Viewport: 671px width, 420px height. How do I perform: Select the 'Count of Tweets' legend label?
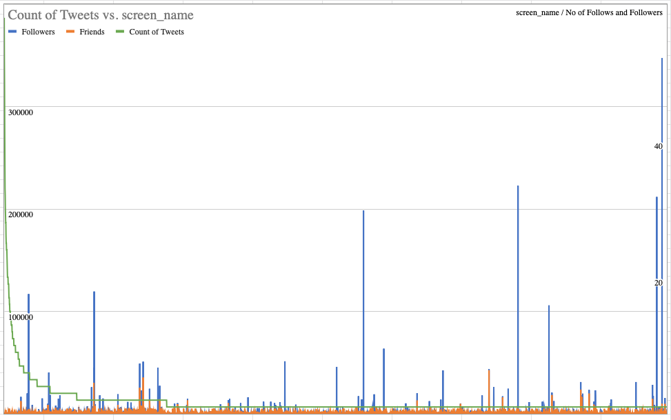pyautogui.click(x=157, y=32)
